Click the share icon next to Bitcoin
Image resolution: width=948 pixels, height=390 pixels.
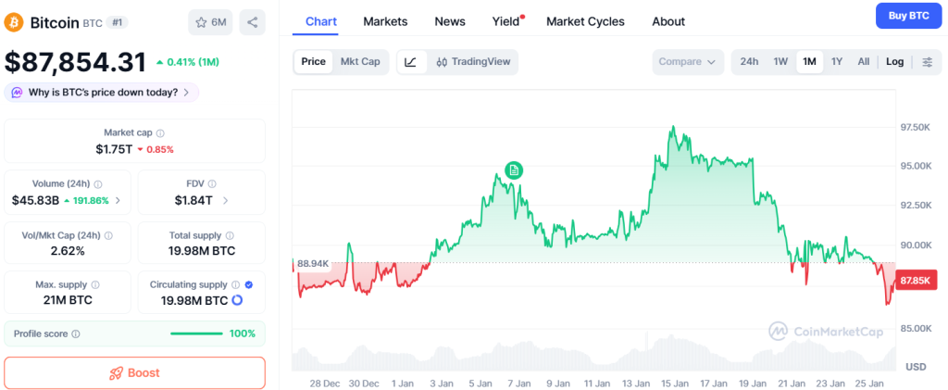[252, 21]
